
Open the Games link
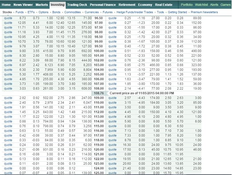click(225, 5)
